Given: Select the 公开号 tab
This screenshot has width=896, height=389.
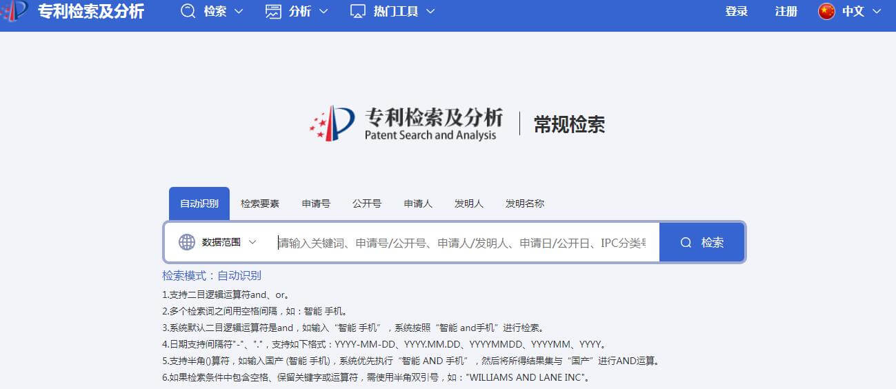Looking at the screenshot, I should 367,203.
